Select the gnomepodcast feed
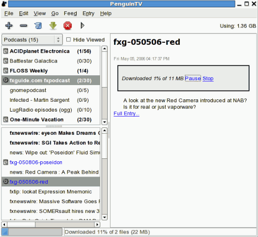This screenshot has height=237, width=258. (51, 90)
